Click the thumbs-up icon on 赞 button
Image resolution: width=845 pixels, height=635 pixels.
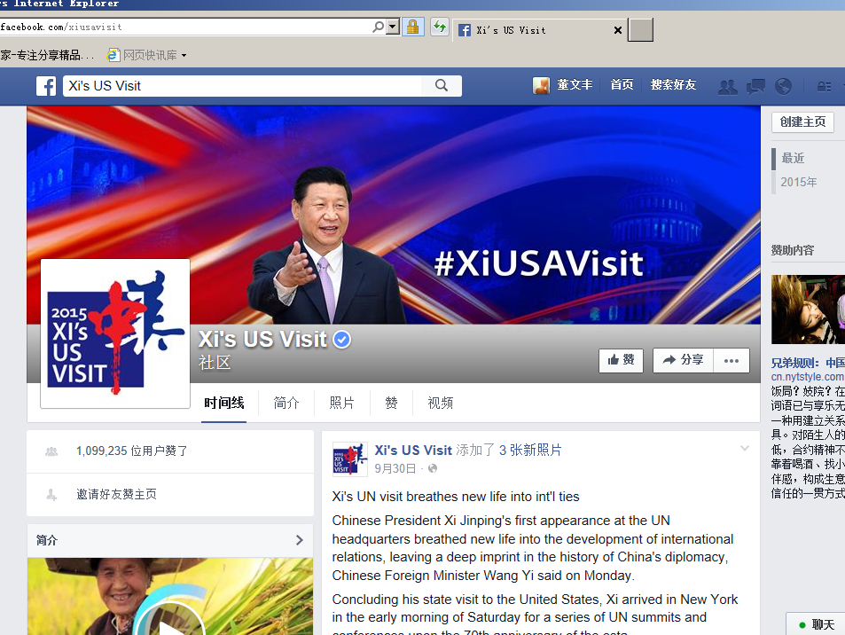click(x=614, y=360)
